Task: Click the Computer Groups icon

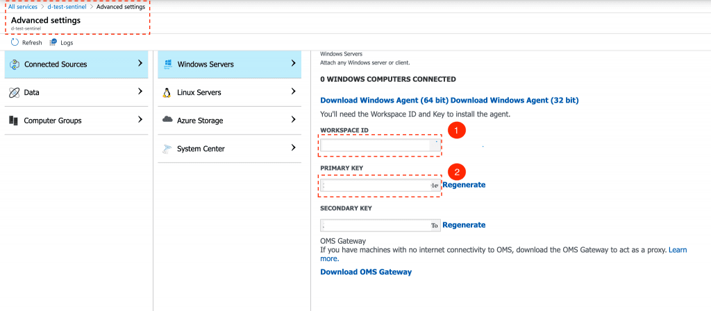Action: (x=14, y=121)
